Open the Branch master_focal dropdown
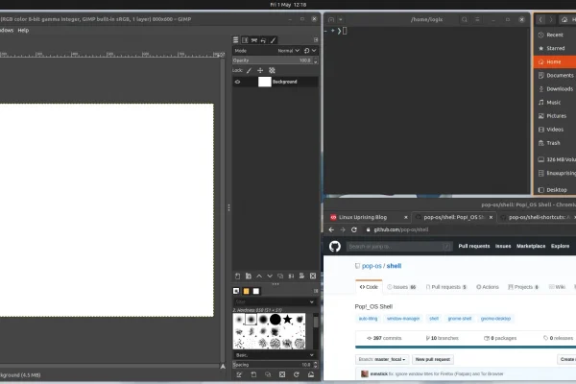 point(382,359)
